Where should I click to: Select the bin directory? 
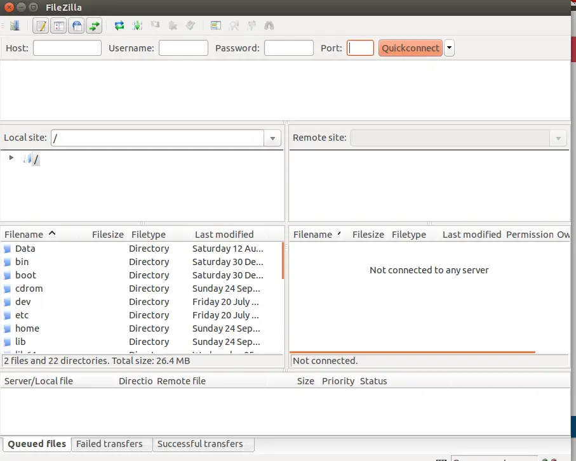(x=142, y=262)
